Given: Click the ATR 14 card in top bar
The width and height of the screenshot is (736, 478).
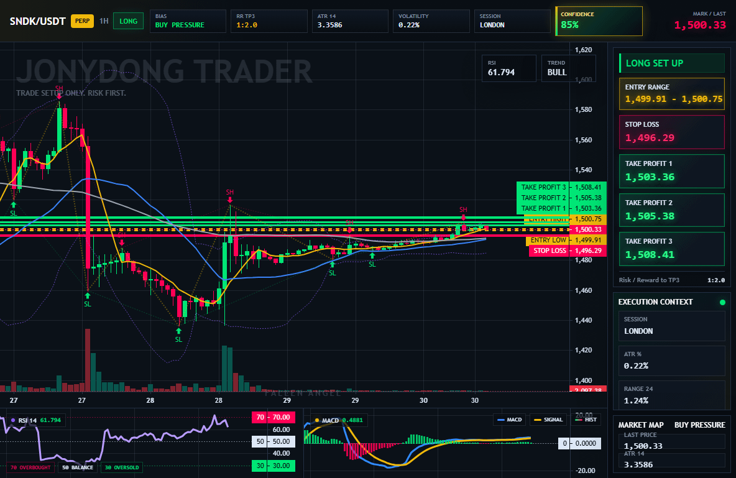Looking at the screenshot, I should click(350, 21).
